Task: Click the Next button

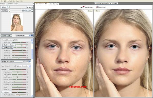Action: [30, 7]
